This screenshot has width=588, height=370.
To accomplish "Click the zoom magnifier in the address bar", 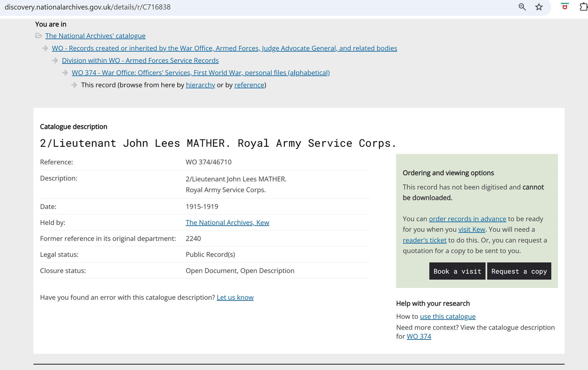I will 522,7.
